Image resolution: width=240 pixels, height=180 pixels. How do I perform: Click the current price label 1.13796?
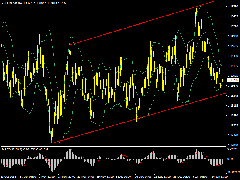point(233,80)
